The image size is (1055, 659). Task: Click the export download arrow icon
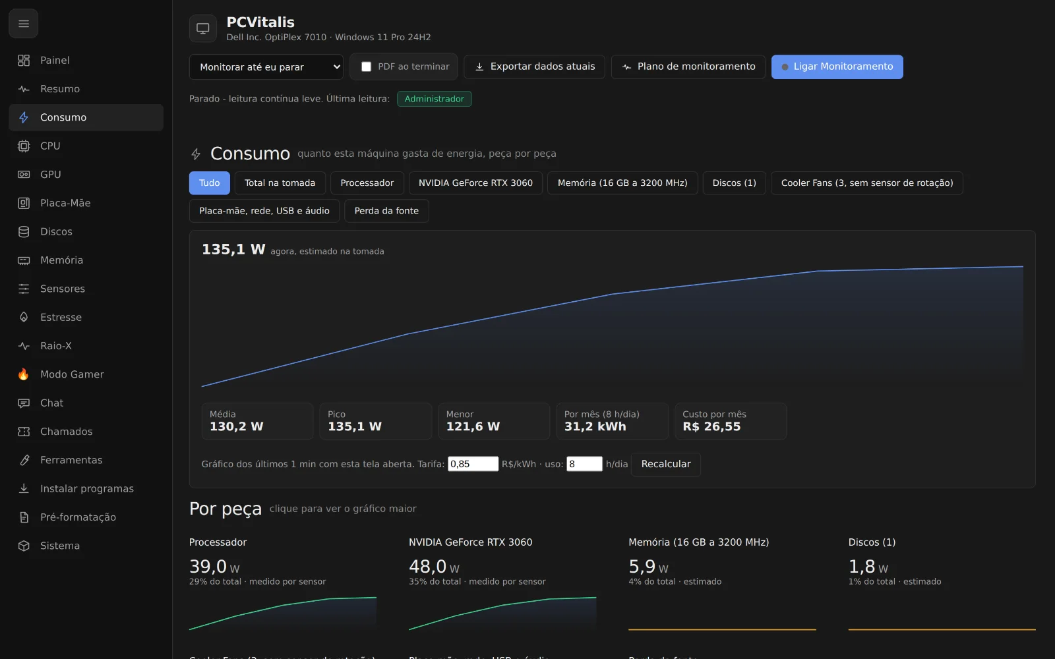coord(479,67)
